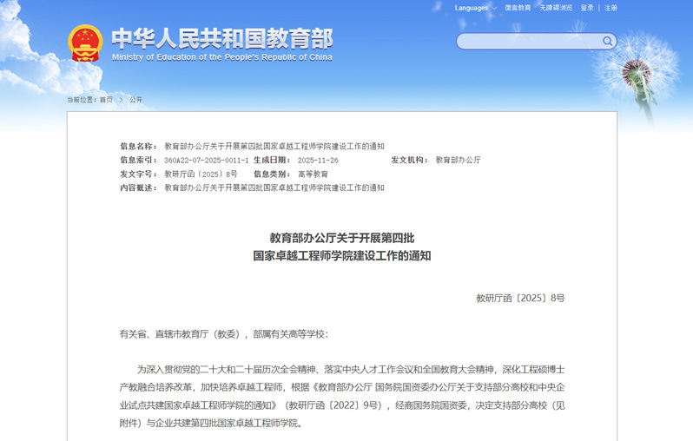This screenshot has height=441, width=693.
Task: Focus the site search input field
Action: 530,41
